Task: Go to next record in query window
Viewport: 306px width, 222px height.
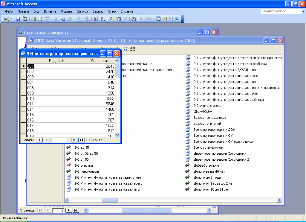Action: coord(74,140)
